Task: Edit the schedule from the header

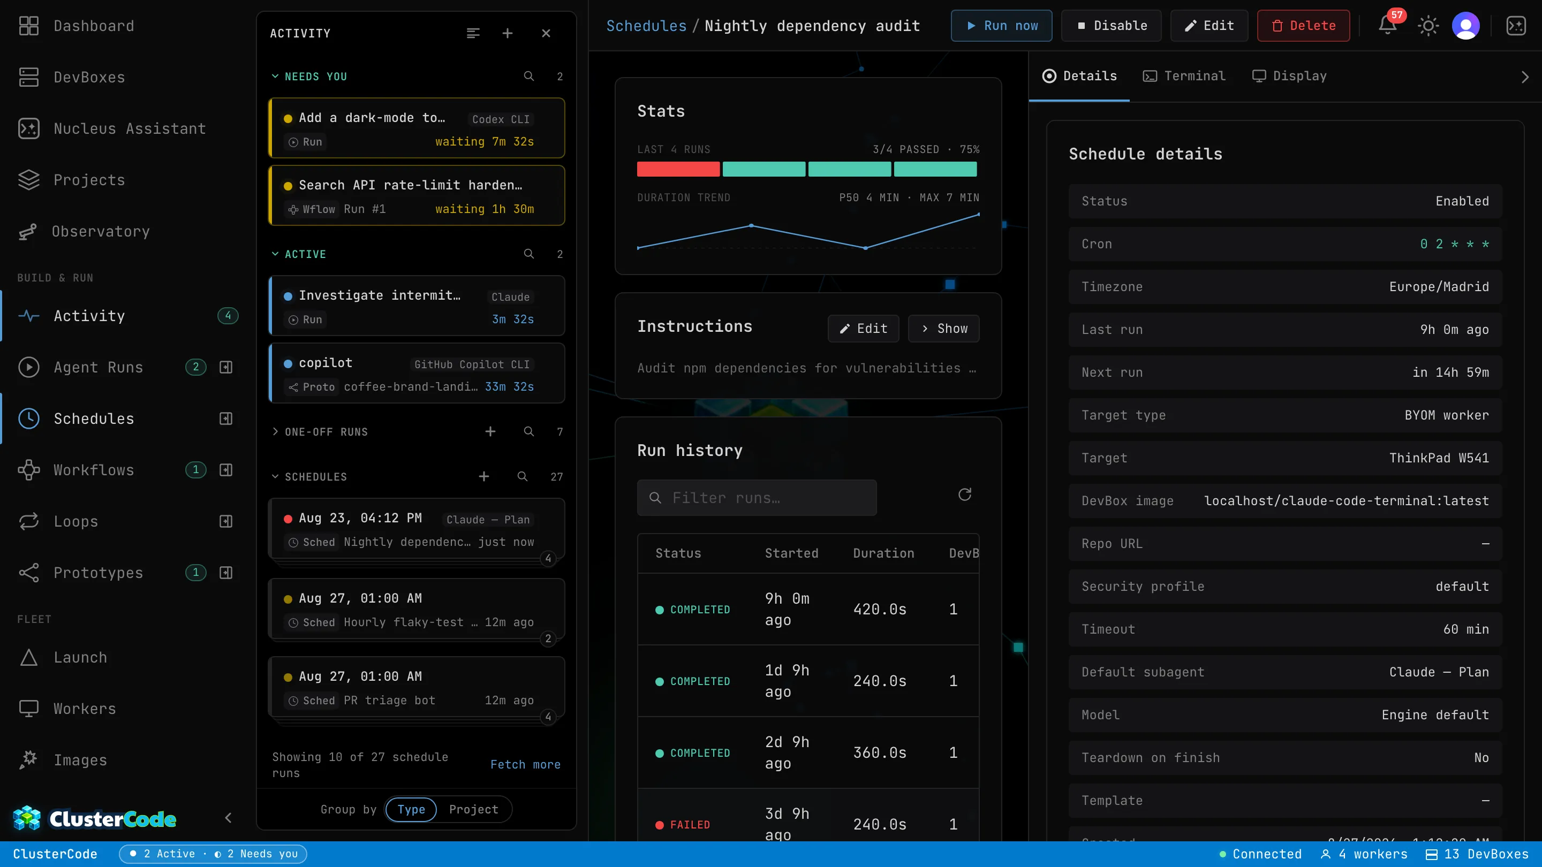Action: point(1209,26)
